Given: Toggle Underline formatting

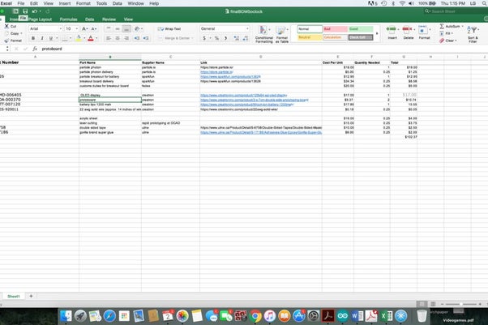Looking at the screenshot, I should coord(51,38).
